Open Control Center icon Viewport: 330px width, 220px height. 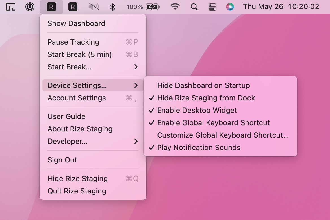pos(212,7)
